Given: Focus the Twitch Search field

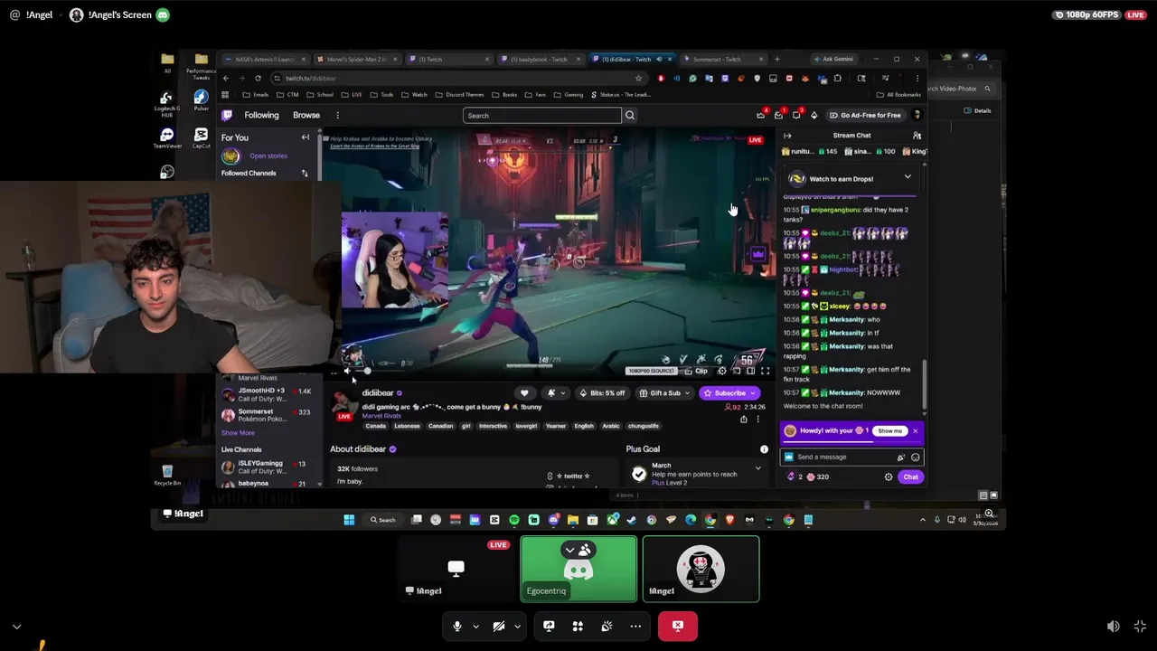Looking at the screenshot, I should coord(542,116).
